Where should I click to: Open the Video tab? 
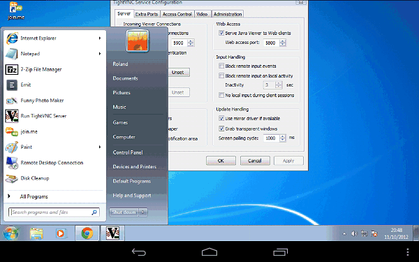(x=203, y=14)
